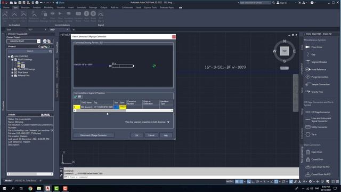Select the Tie In symbol

311,134
